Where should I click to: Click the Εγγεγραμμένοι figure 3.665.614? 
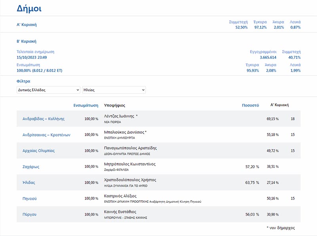point(268,58)
